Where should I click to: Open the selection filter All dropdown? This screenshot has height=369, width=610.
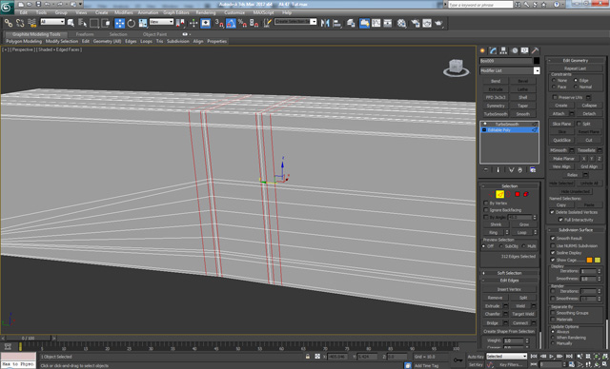(x=52, y=22)
